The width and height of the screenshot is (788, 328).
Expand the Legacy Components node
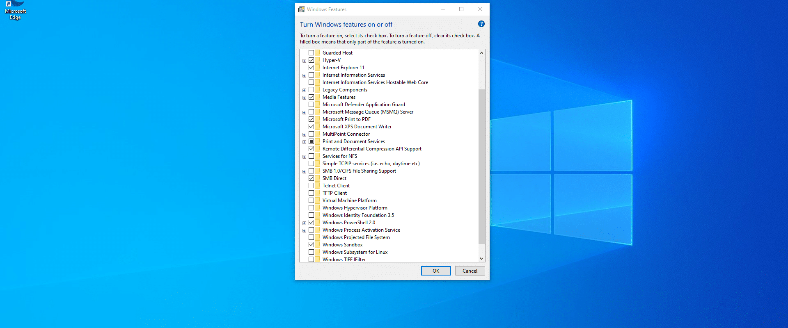(304, 90)
